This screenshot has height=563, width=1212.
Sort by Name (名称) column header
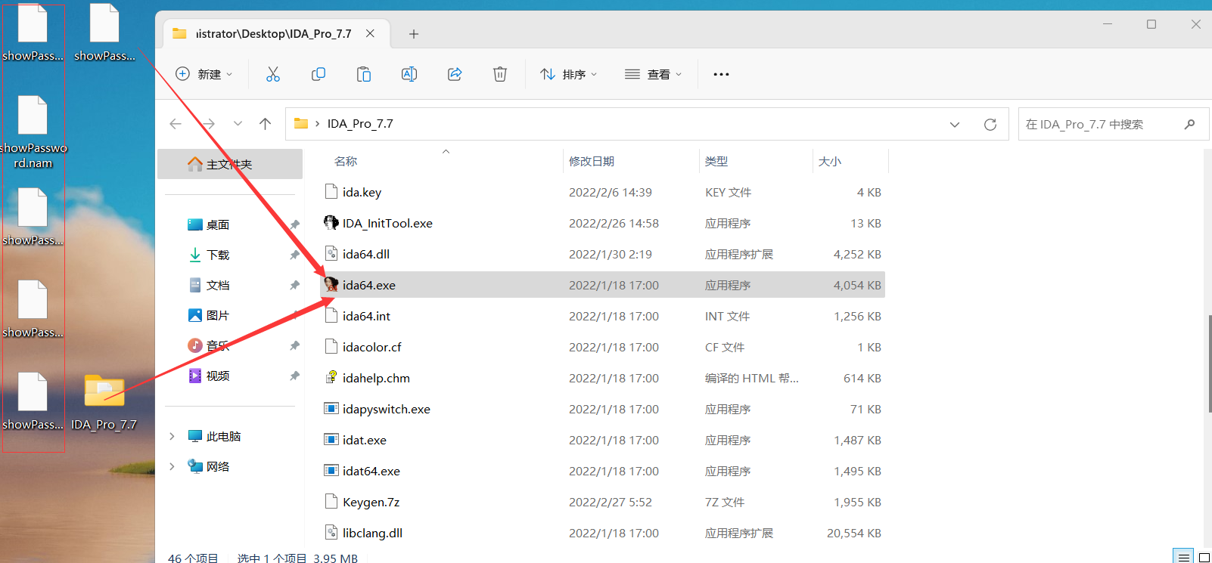(346, 161)
